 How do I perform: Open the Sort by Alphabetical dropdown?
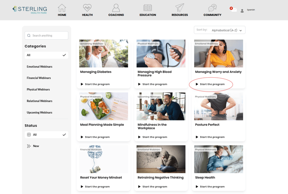coord(220,30)
